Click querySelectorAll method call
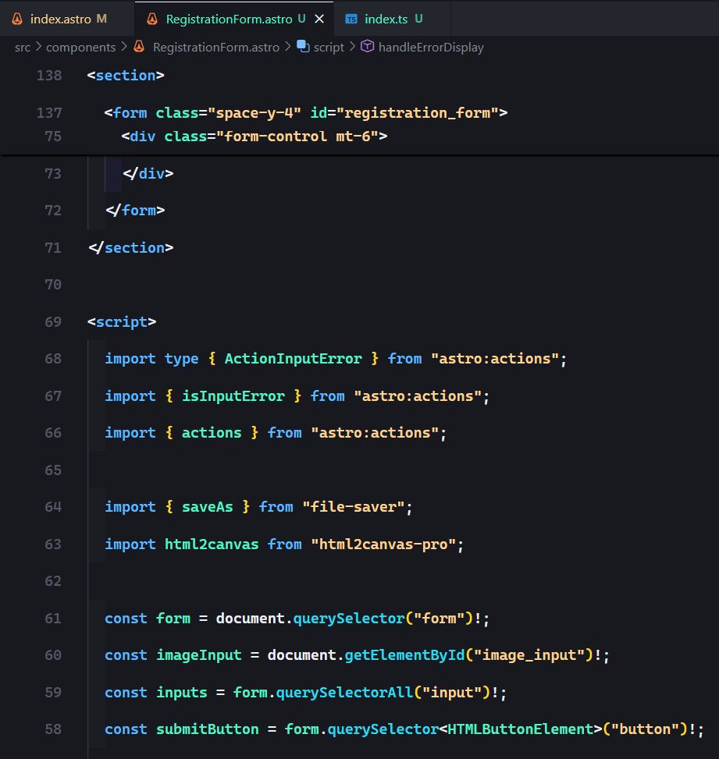719x759 pixels. pos(344,693)
